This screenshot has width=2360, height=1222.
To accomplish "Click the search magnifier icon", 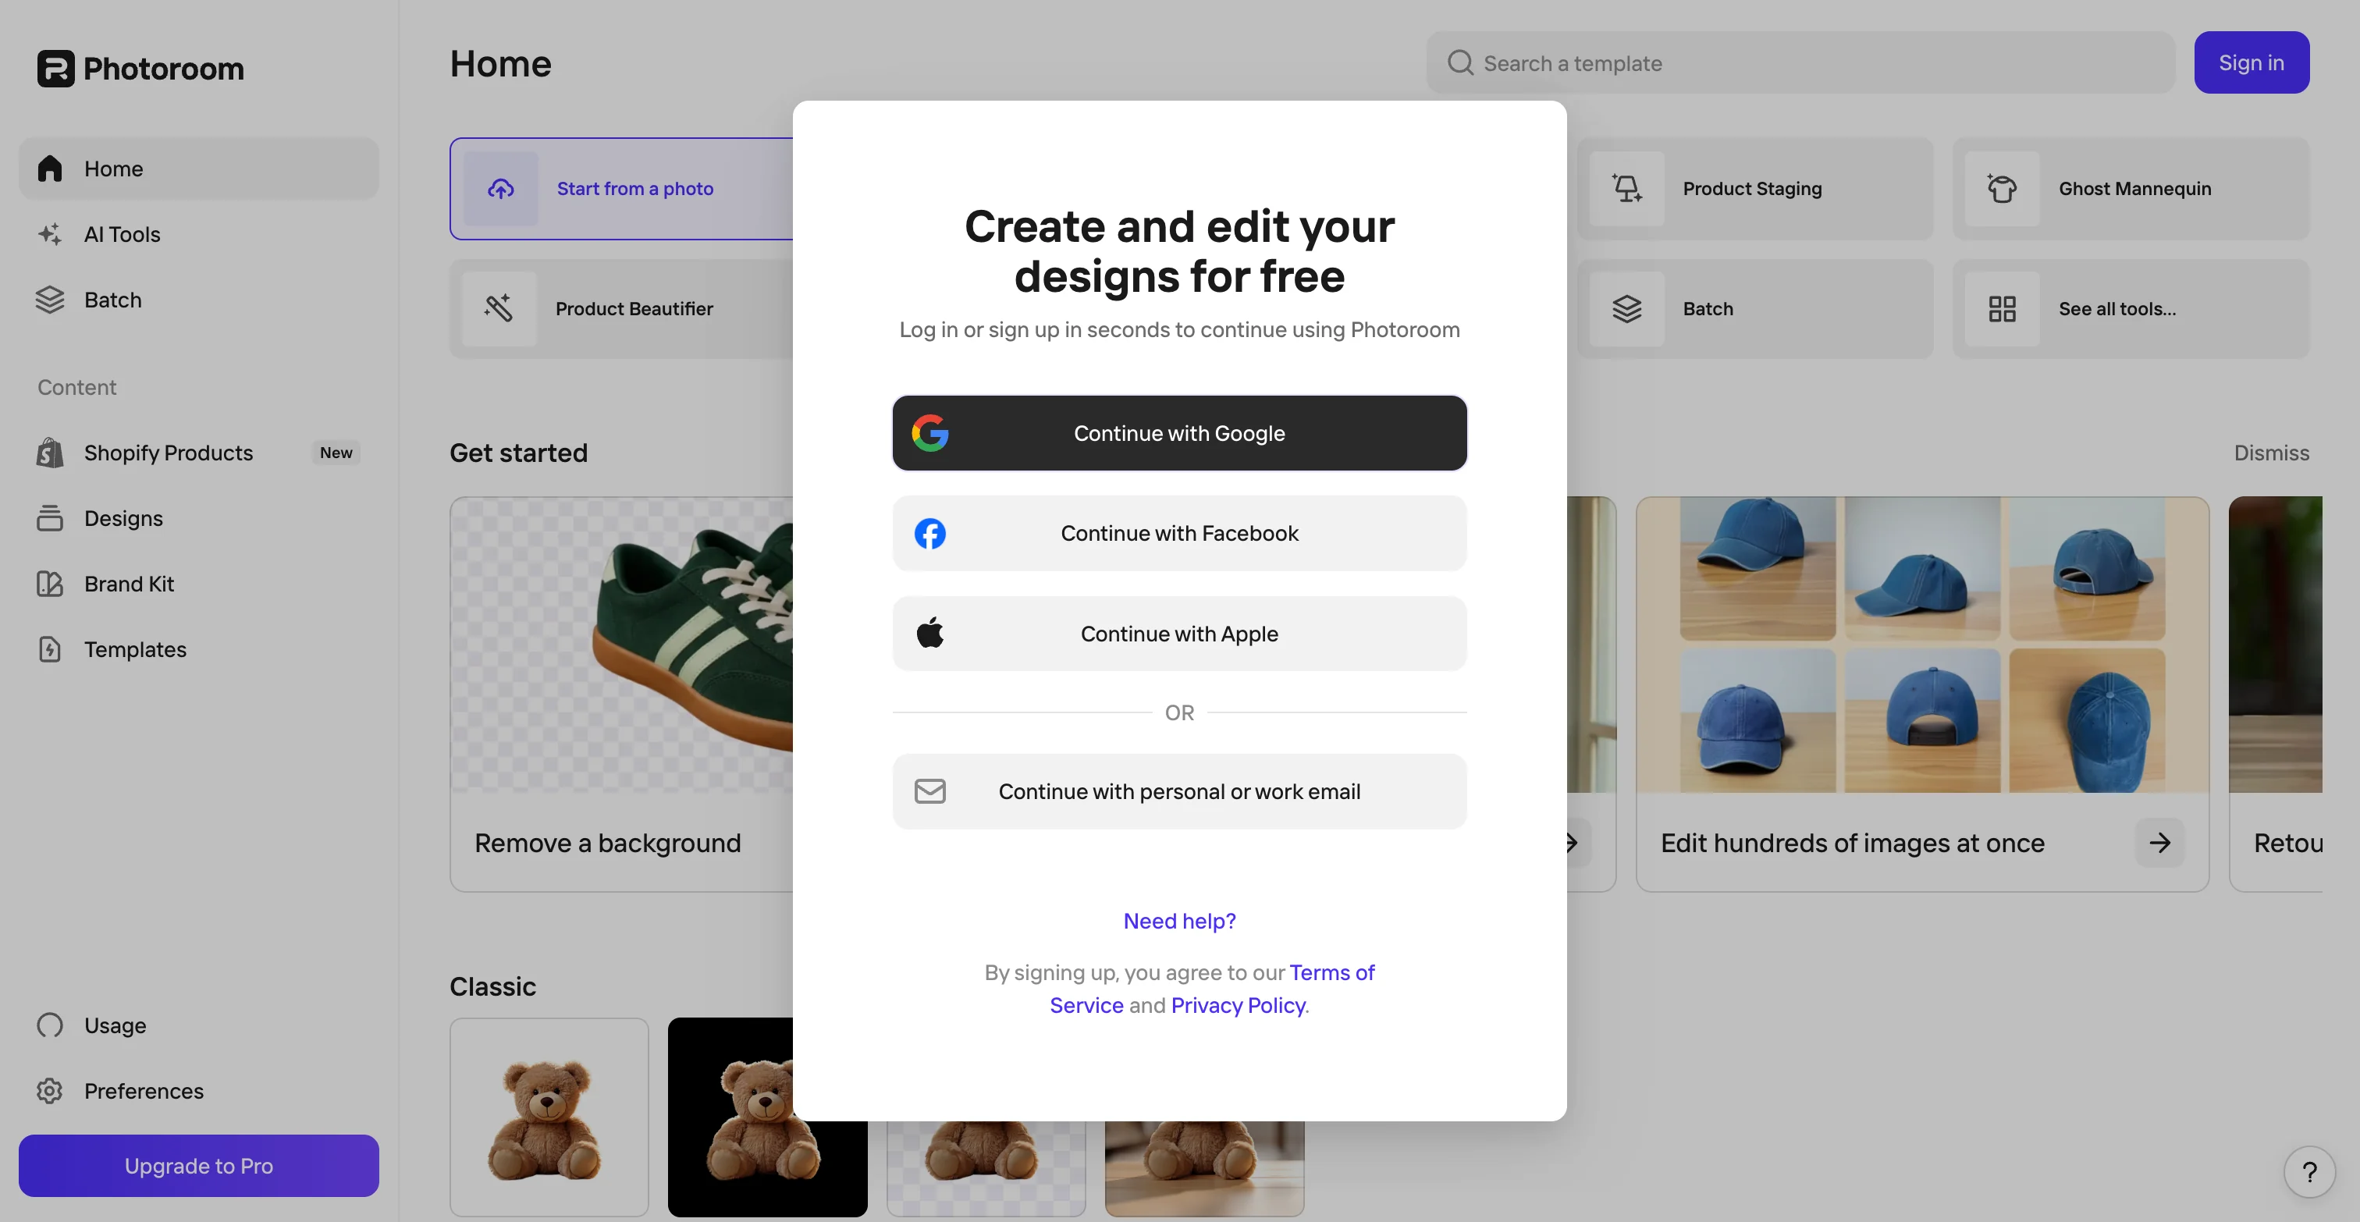I will point(1459,62).
